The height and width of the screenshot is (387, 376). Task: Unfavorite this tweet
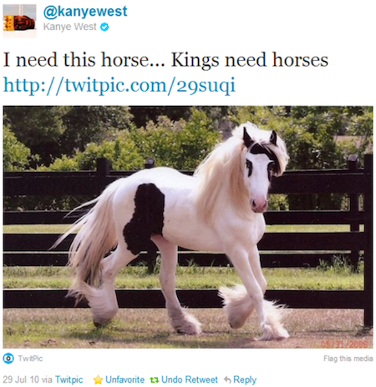pos(124,379)
